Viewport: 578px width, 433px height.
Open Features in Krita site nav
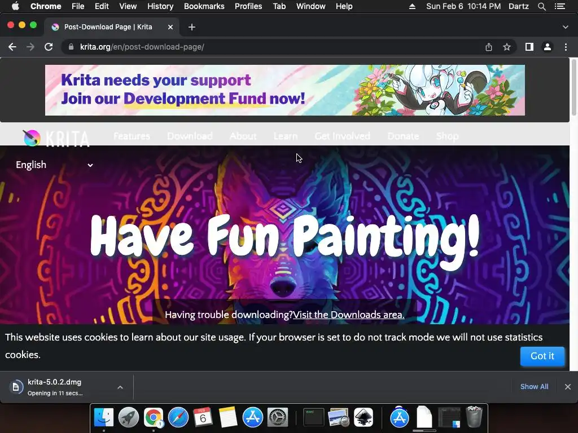[x=132, y=136]
